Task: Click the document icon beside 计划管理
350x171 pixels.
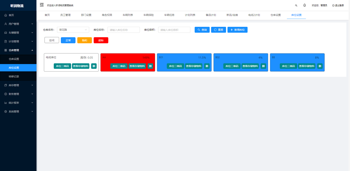Action: coord(6,41)
